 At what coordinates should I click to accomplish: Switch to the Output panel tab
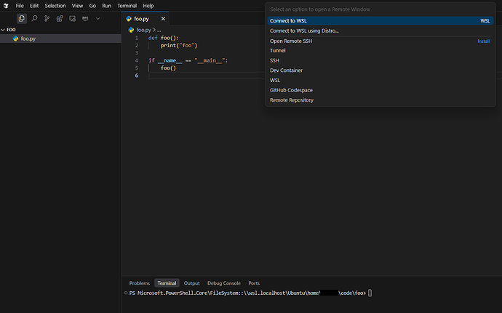coord(192,283)
